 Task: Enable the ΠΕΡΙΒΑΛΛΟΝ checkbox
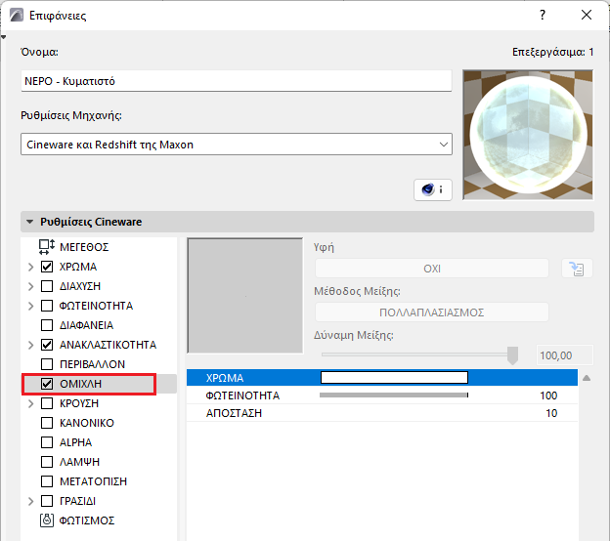(47, 364)
